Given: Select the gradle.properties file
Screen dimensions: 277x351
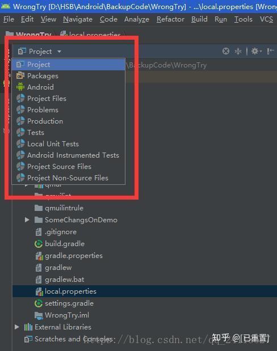Looking at the screenshot, I should point(74,256).
